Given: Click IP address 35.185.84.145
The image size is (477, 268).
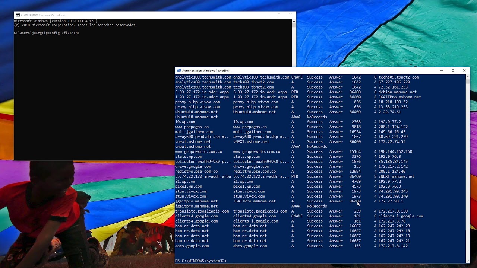Looking at the screenshot, I should click(393, 162).
